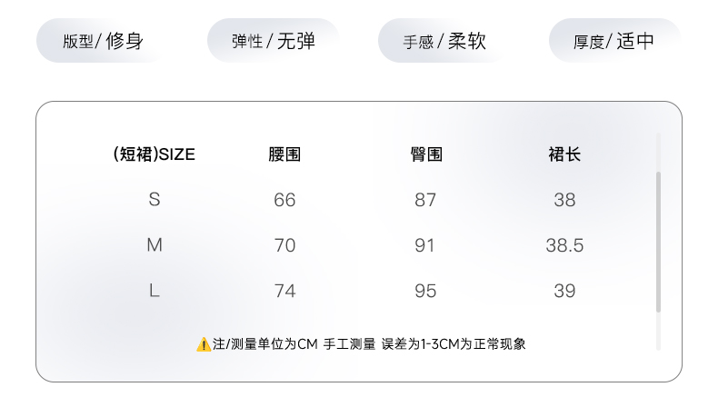
Task: Select the 手感/柔软 texture tag
Action: pyautogui.click(x=444, y=41)
